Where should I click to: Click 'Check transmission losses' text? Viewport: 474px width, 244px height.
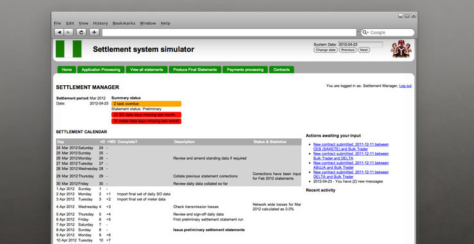[x=195, y=207]
